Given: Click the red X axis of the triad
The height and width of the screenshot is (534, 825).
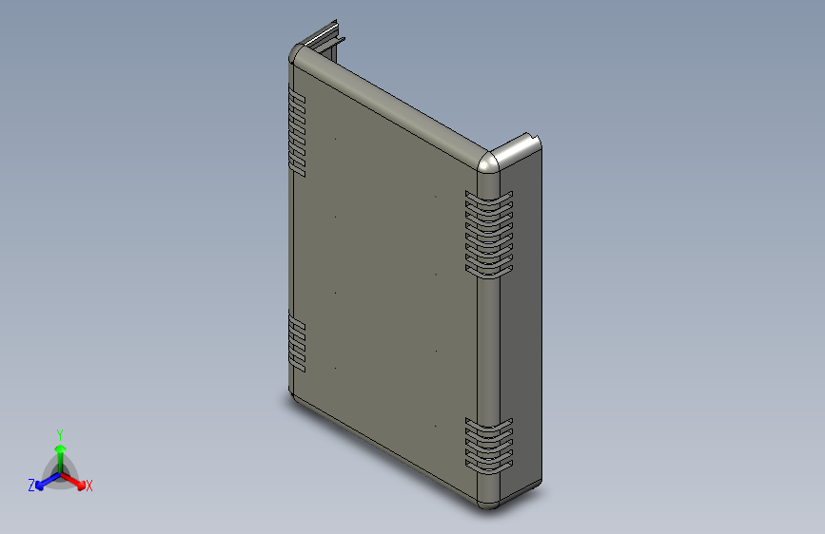Looking at the screenshot, I should [x=73, y=482].
